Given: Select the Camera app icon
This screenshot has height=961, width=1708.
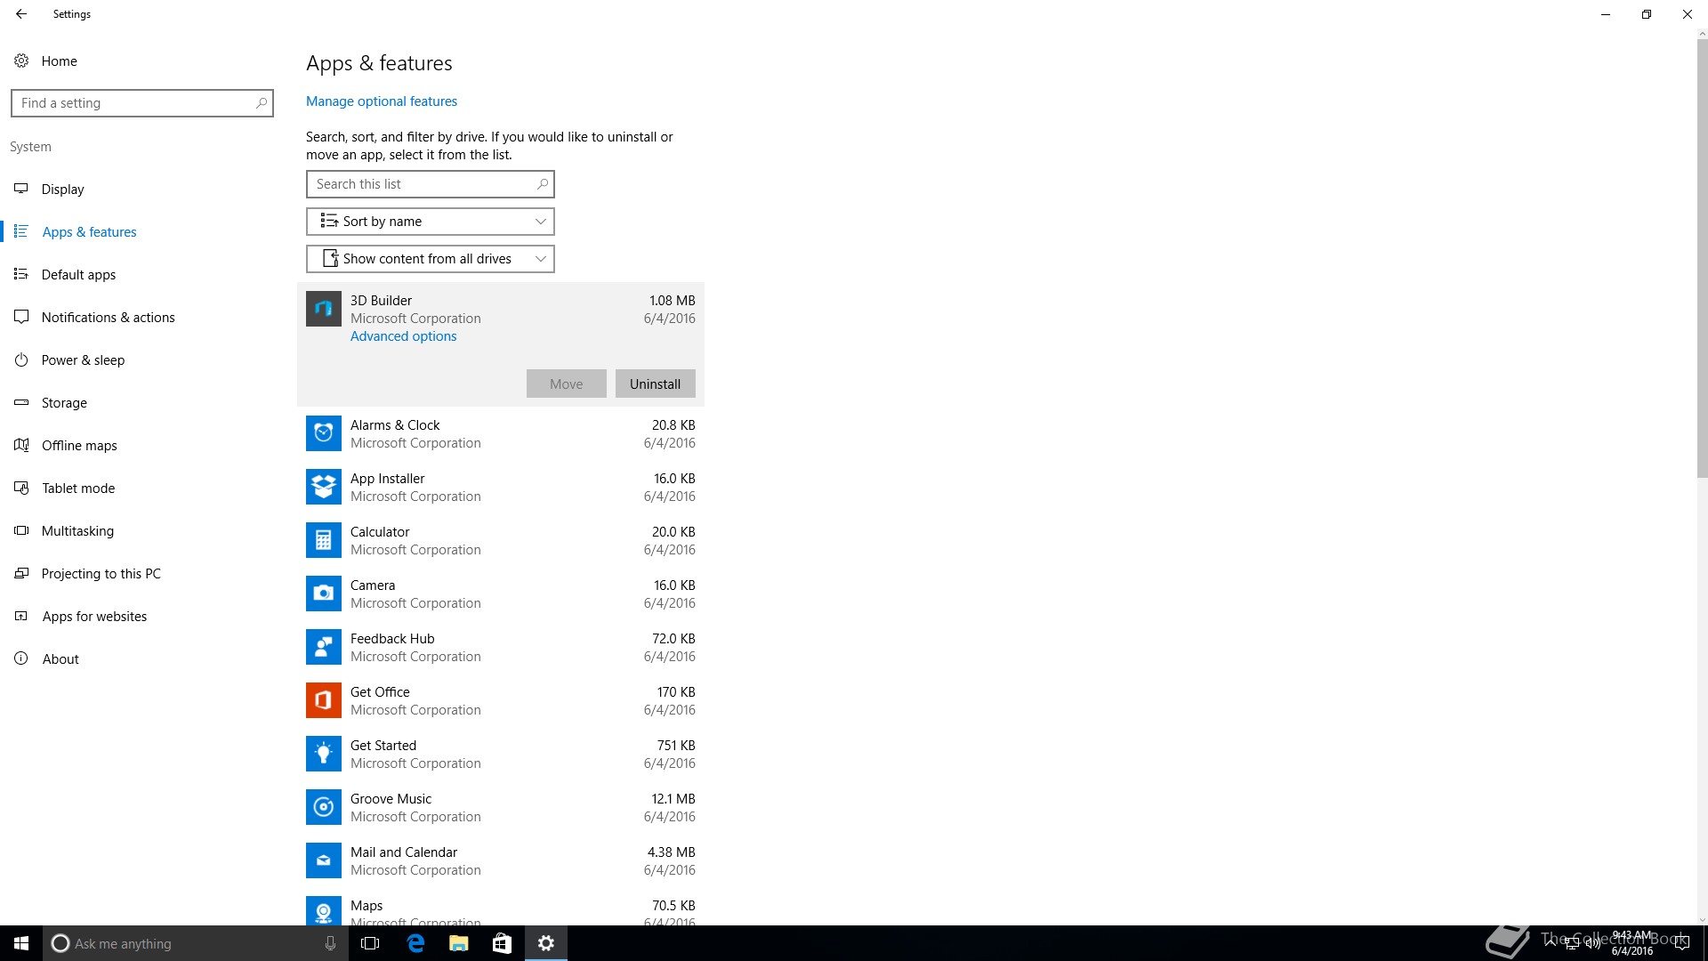Looking at the screenshot, I should point(323,594).
